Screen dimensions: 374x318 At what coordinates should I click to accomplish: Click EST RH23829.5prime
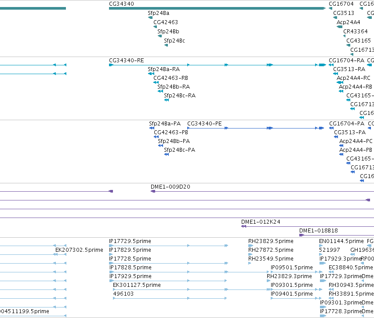[251, 246]
